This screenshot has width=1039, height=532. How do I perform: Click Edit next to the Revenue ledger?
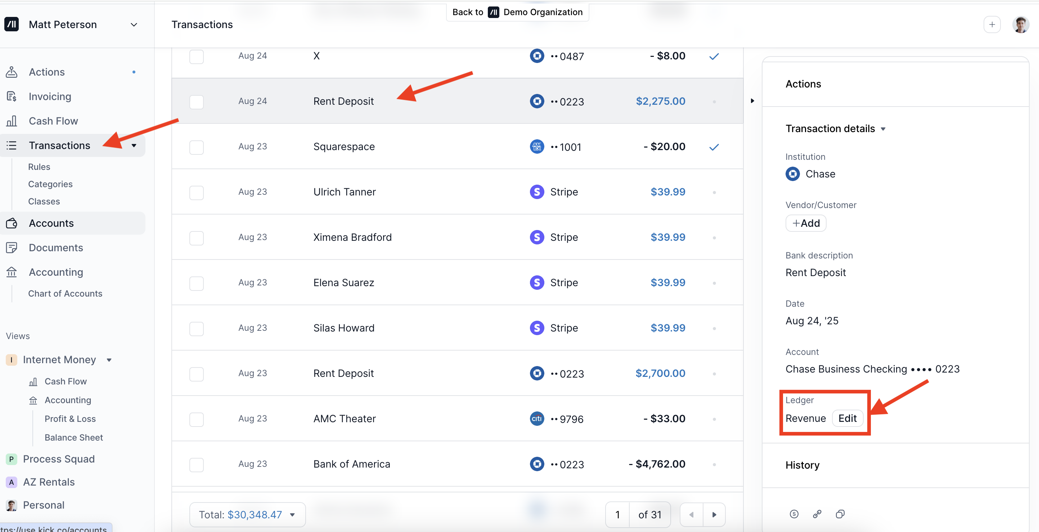pos(847,418)
